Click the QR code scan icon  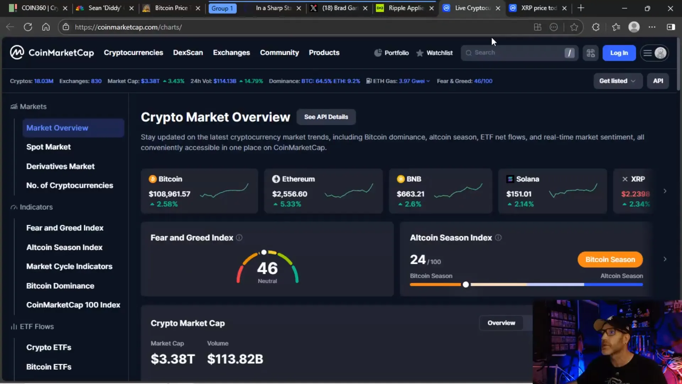click(591, 53)
